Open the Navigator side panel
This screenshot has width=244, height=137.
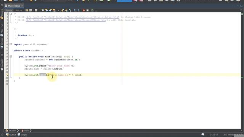[x=2, y=65]
